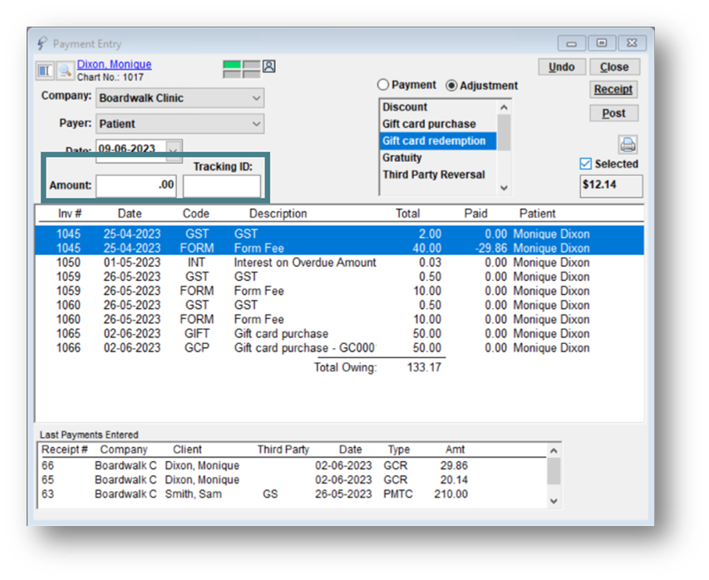Toggle the Selected checkbox
This screenshot has height=580, width=709.
585,164
